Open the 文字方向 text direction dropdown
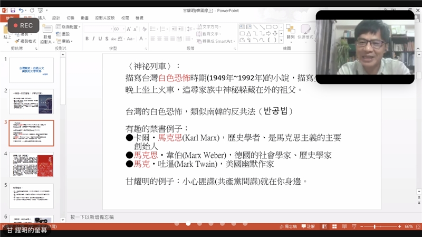422x237 pixels. (208, 27)
